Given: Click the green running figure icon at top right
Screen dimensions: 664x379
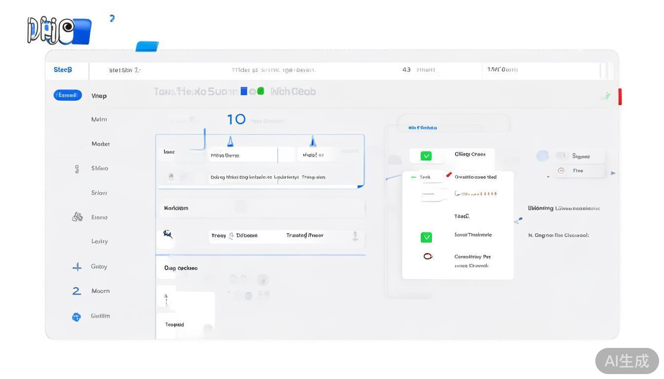Looking at the screenshot, I should (605, 96).
